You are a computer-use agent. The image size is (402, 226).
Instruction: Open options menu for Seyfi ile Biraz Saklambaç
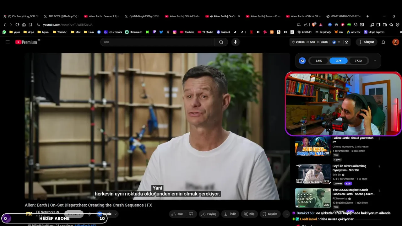(379, 167)
